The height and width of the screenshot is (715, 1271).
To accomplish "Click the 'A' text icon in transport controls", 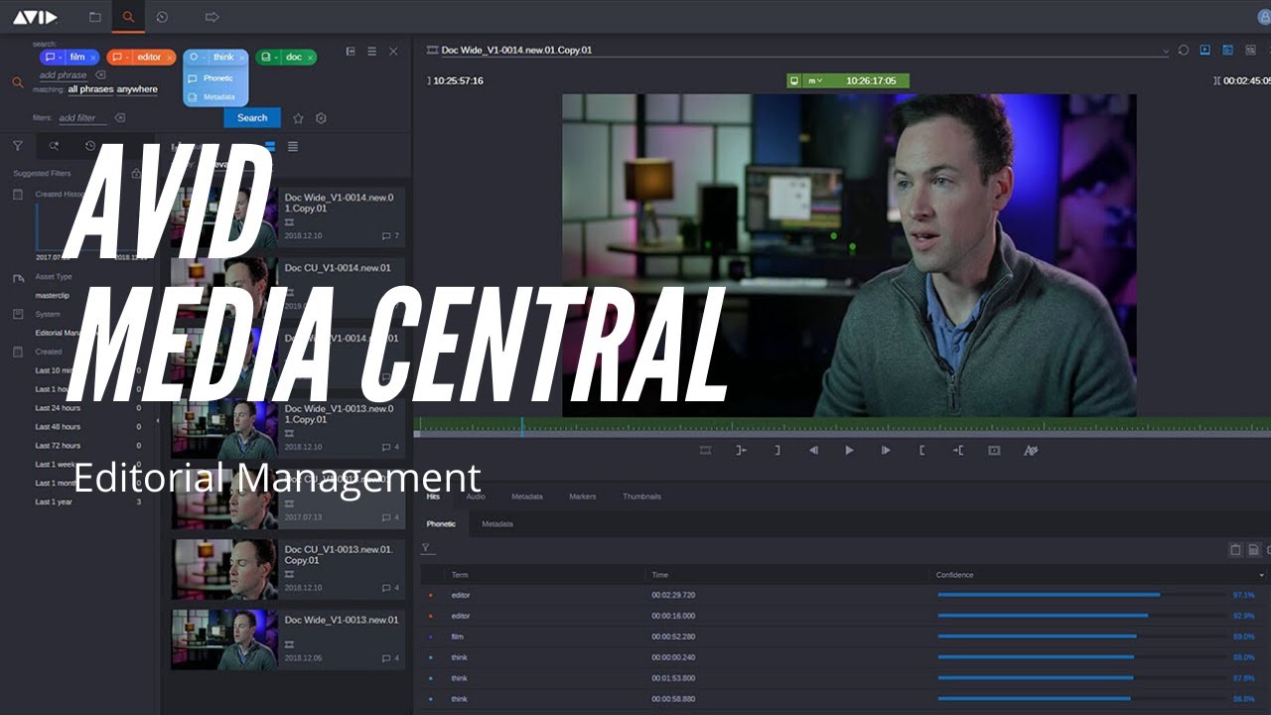I will coord(1031,450).
